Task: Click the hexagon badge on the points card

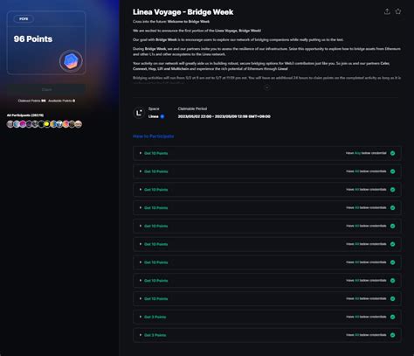Action: [x=71, y=61]
